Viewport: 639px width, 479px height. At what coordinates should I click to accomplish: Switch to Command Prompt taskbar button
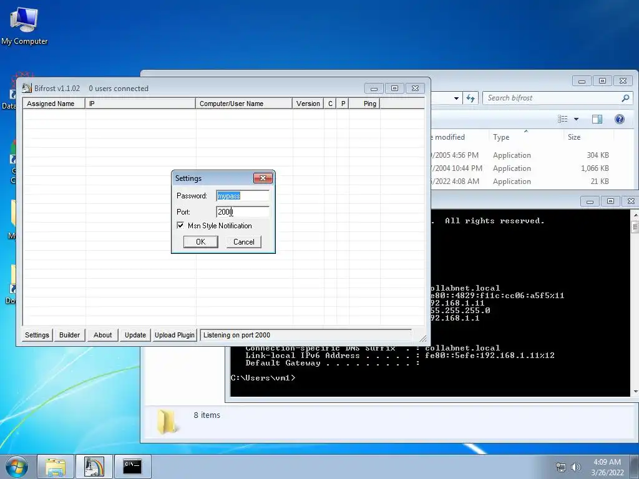[132, 467]
